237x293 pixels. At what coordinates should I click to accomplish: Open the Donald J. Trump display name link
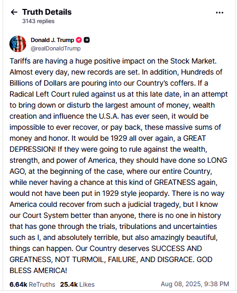pyautogui.click(x=53, y=40)
